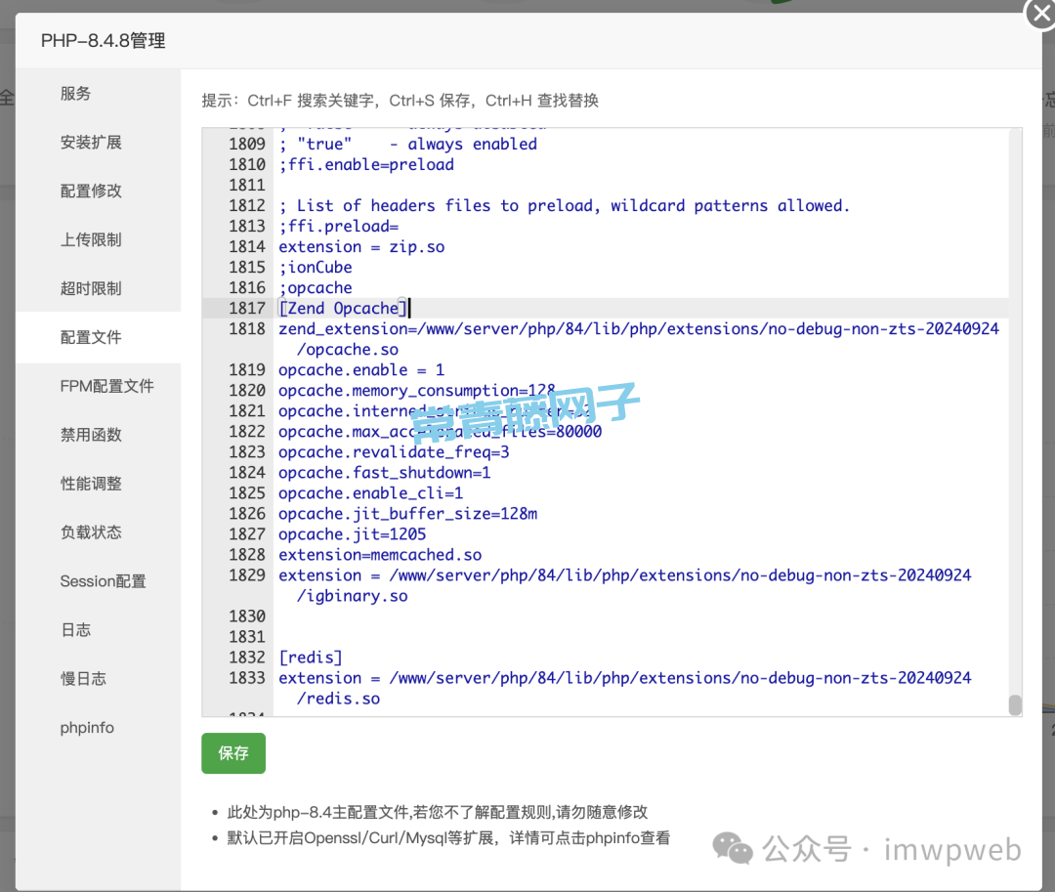Open FPM配置文件 tab
Viewport: 1055px width, 892px height.
pos(107,386)
